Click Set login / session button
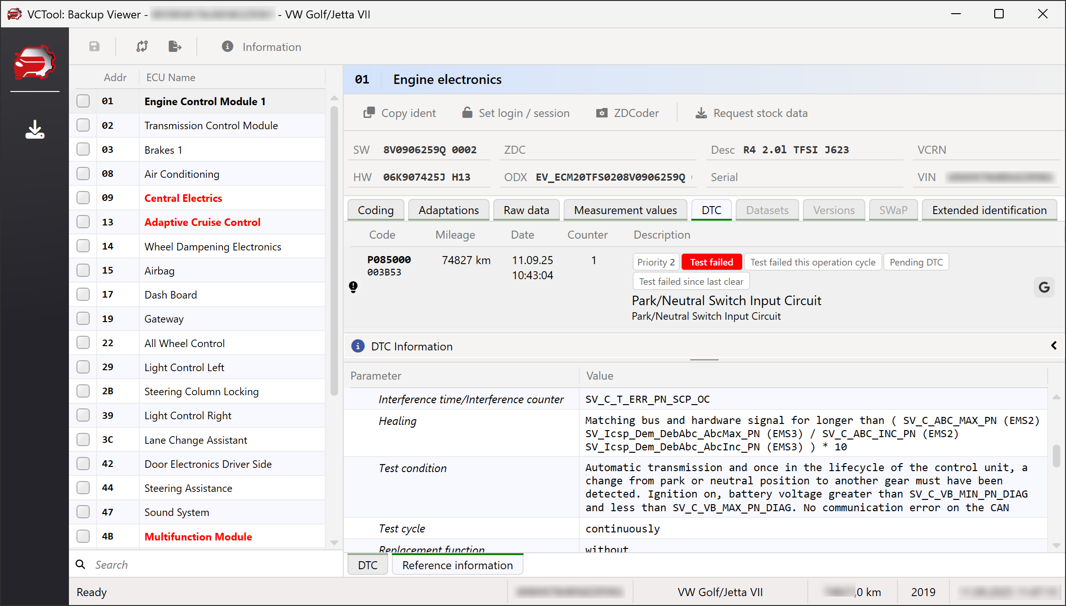The image size is (1066, 606). click(x=516, y=113)
